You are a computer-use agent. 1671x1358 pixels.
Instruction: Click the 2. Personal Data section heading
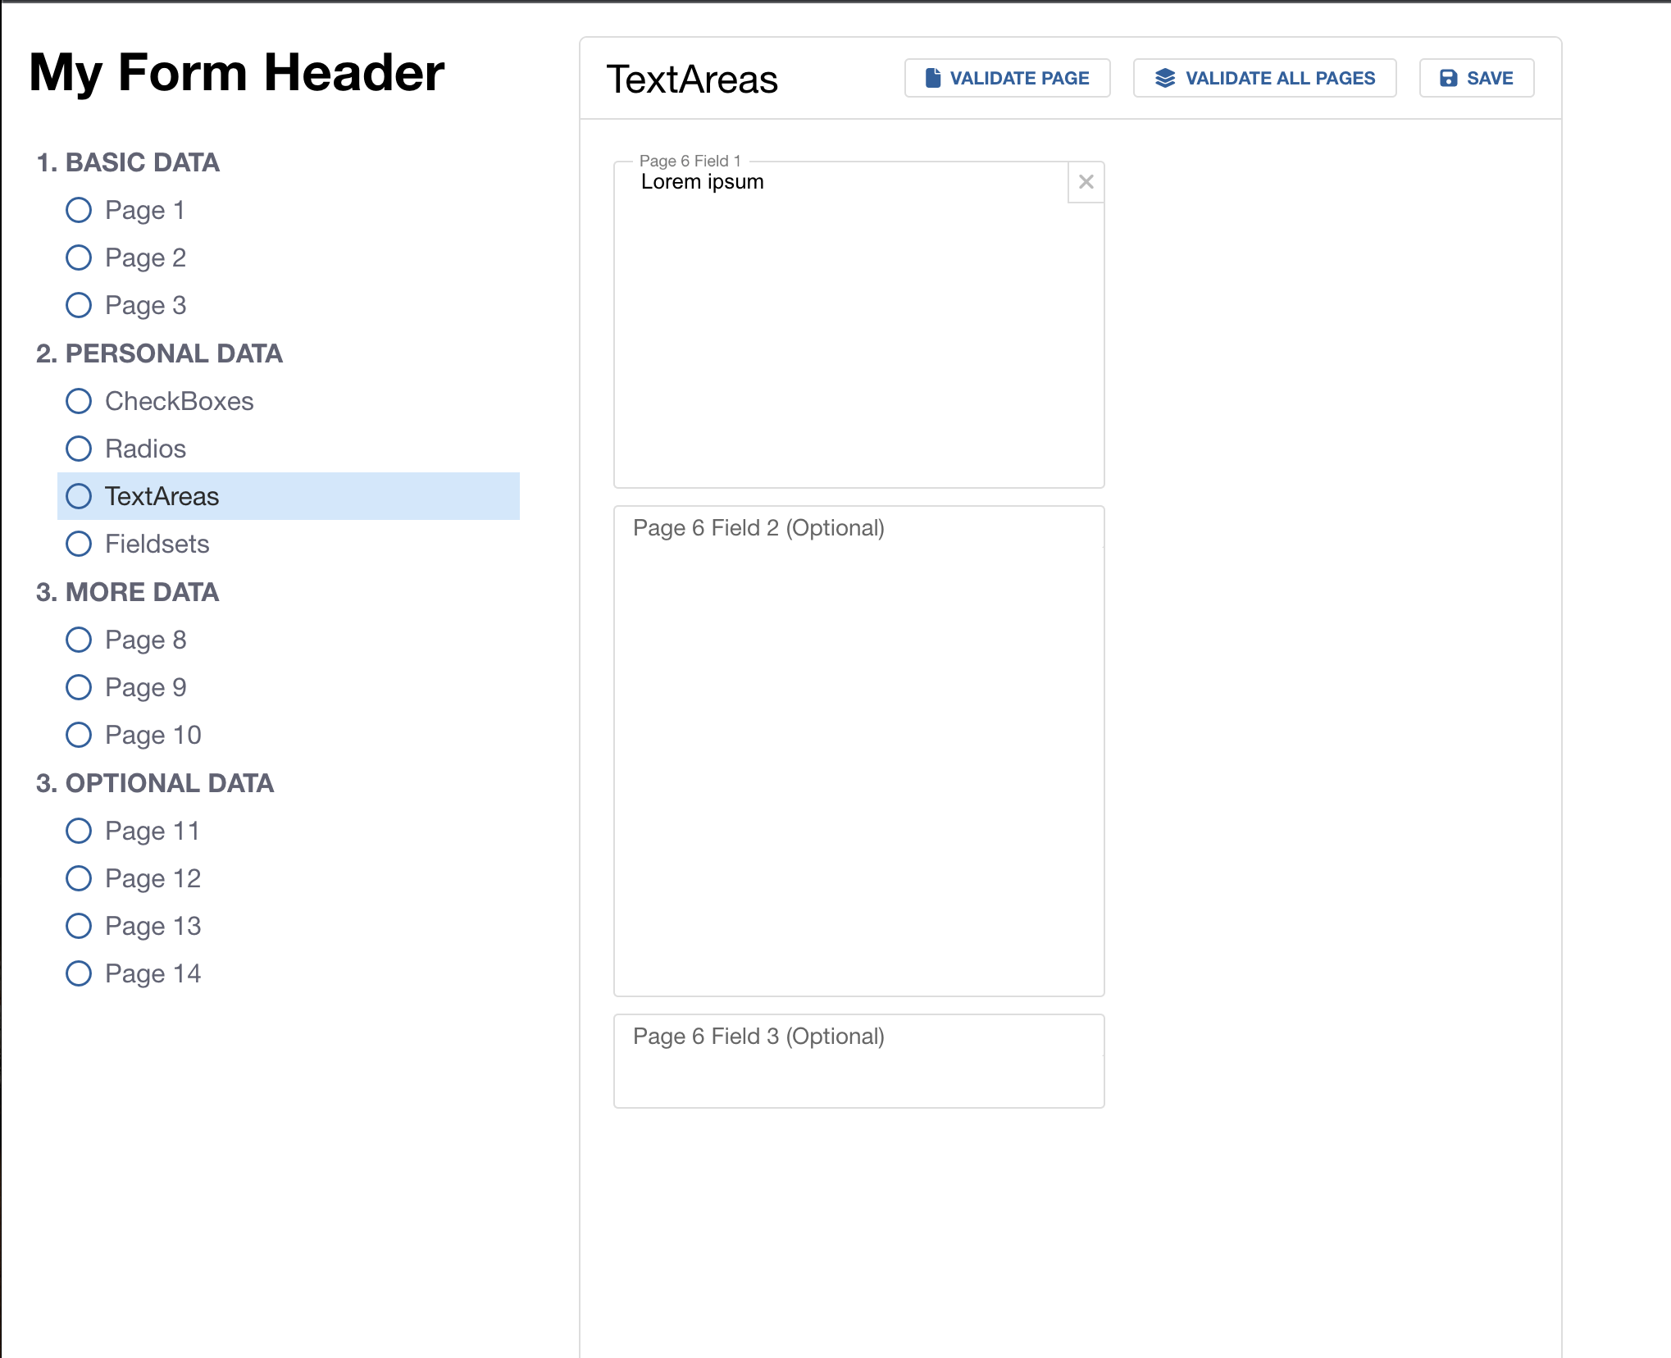(159, 353)
